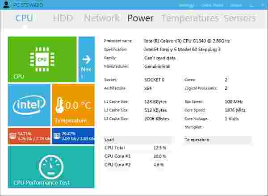Open the green CPU chip tile

click(42, 59)
